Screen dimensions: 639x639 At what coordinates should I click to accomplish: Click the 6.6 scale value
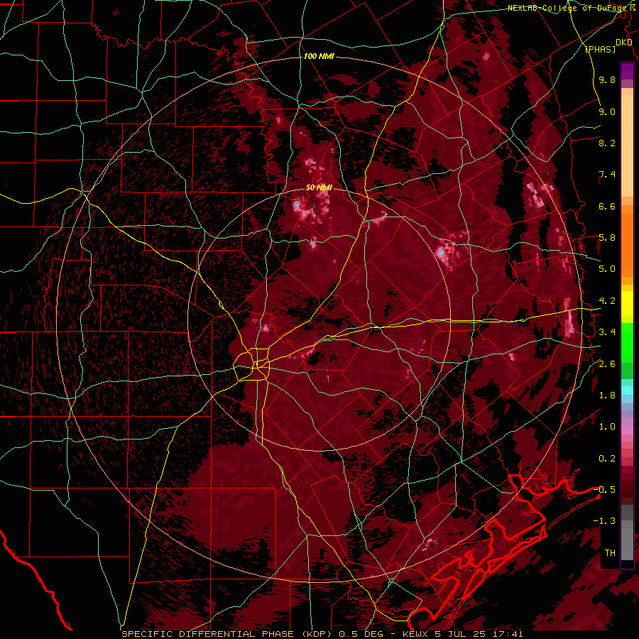[607, 206]
